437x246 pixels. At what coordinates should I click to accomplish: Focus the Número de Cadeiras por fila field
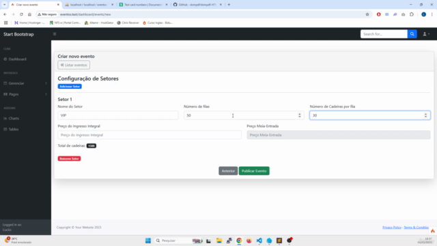coord(370,115)
